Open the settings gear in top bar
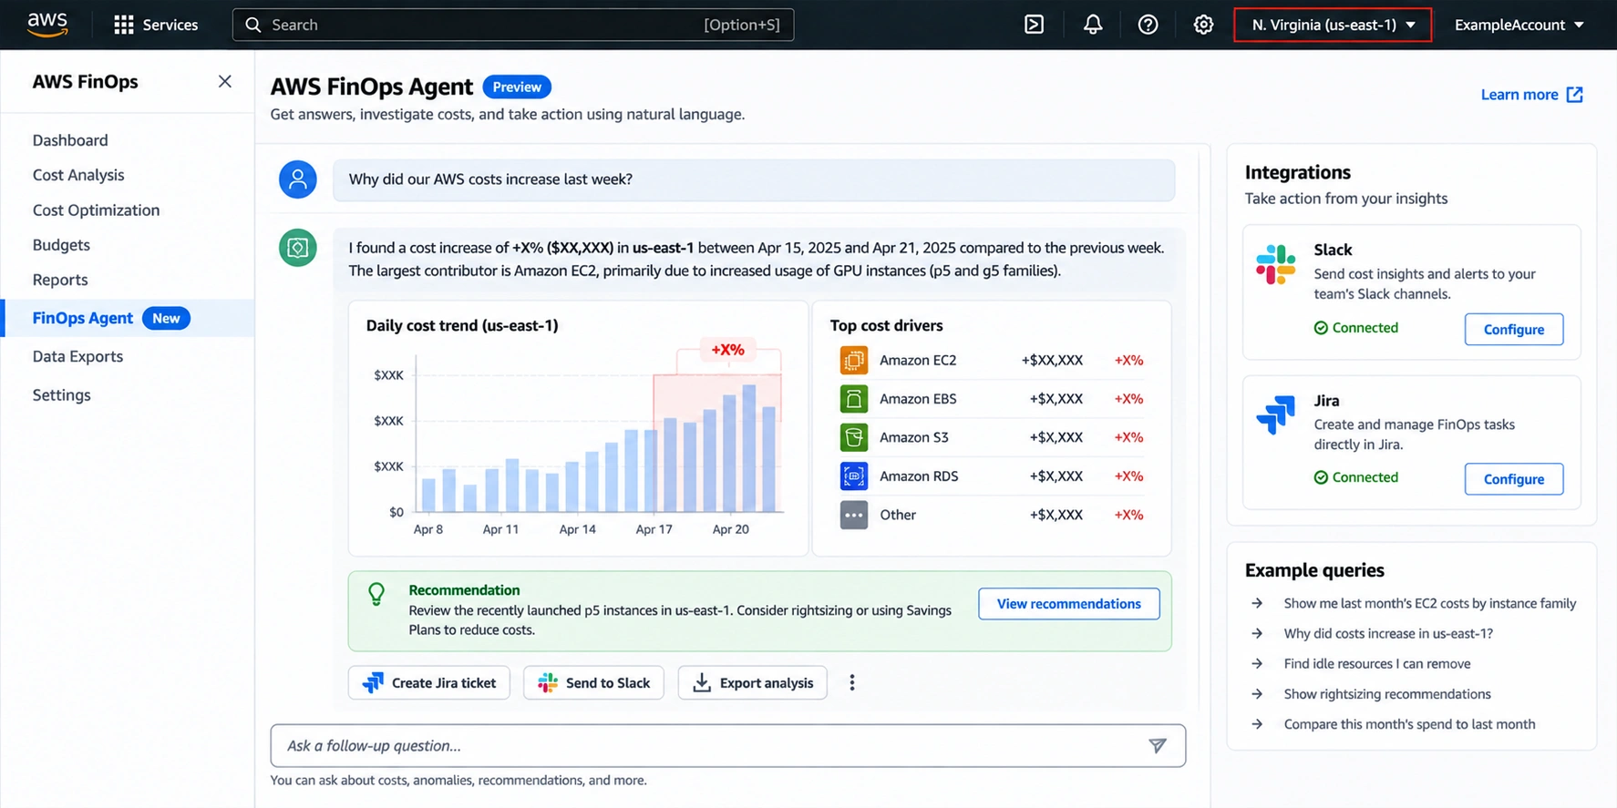This screenshot has width=1617, height=808. (1203, 25)
